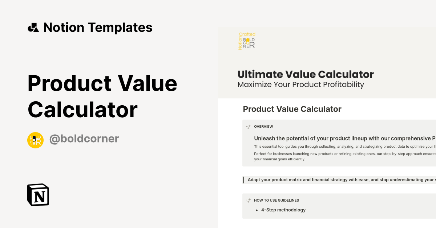Click the Notion Templates shapes logo icon

(x=33, y=28)
